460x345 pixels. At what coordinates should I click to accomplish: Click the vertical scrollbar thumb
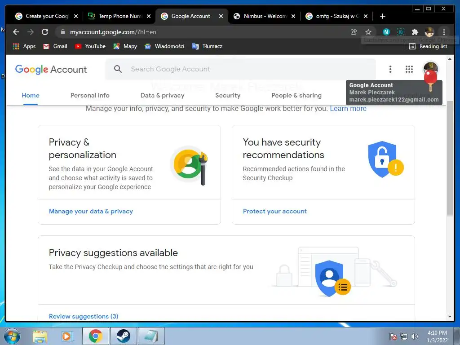(x=450, y=159)
